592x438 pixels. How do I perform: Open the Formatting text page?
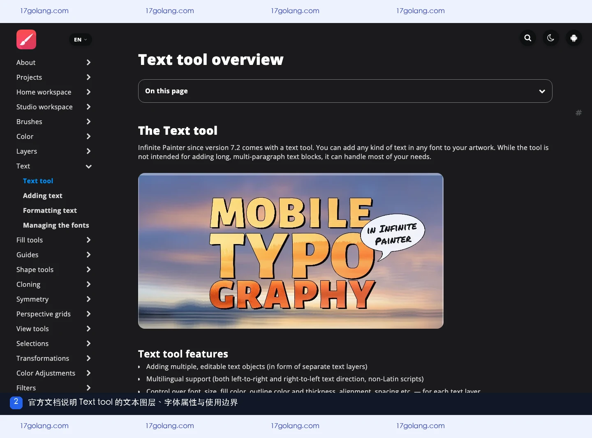tap(50, 210)
